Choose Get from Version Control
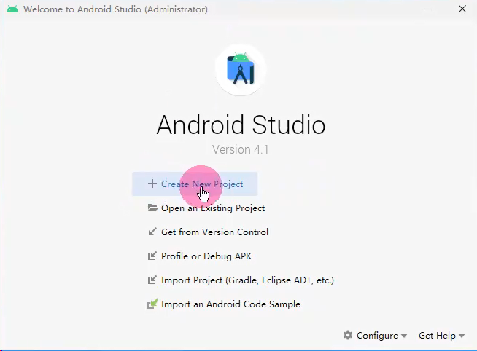 (208, 232)
